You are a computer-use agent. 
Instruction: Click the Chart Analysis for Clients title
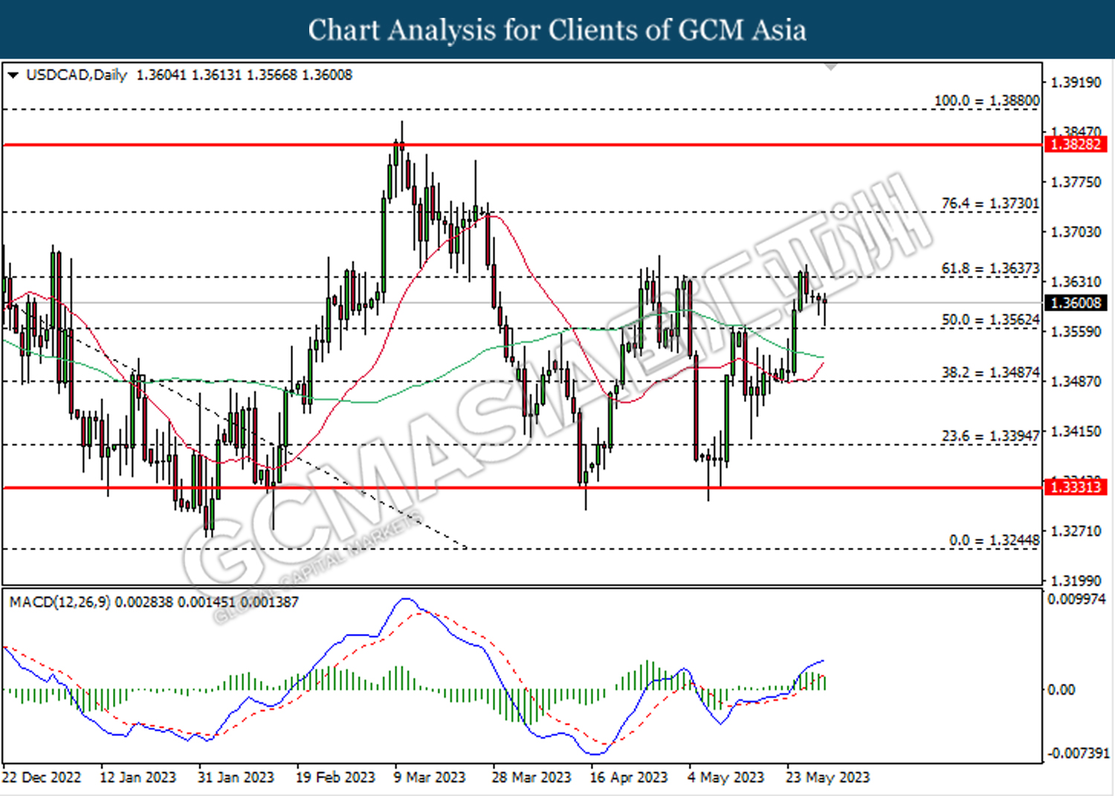click(x=557, y=30)
